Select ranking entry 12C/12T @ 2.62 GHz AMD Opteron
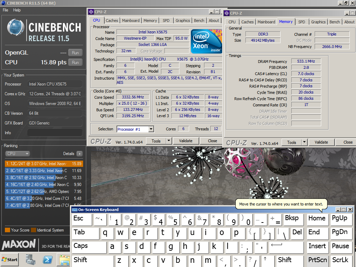This screenshot has width=356, height=267. (x=44, y=192)
